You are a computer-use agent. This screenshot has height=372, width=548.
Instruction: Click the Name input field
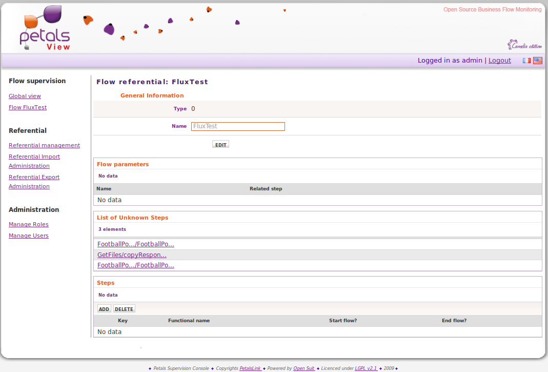tap(238, 126)
